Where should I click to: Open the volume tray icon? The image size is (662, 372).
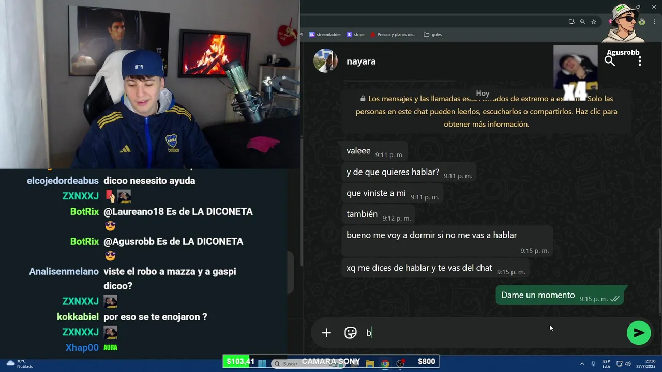628,364
